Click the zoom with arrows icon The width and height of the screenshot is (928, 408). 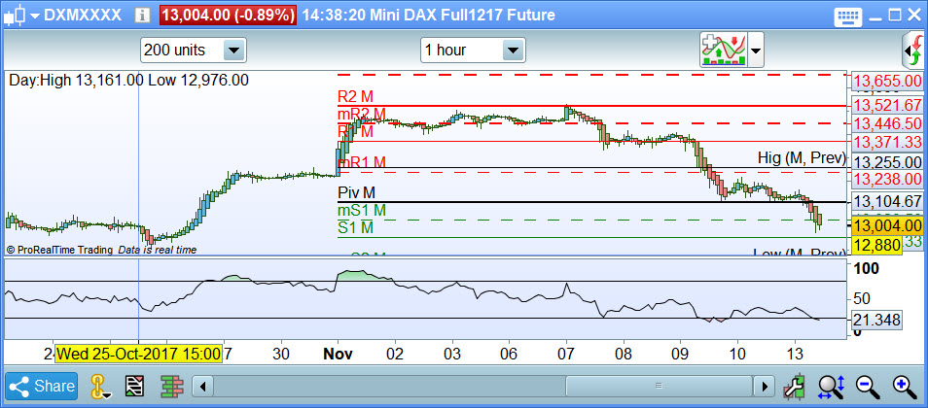tap(831, 387)
